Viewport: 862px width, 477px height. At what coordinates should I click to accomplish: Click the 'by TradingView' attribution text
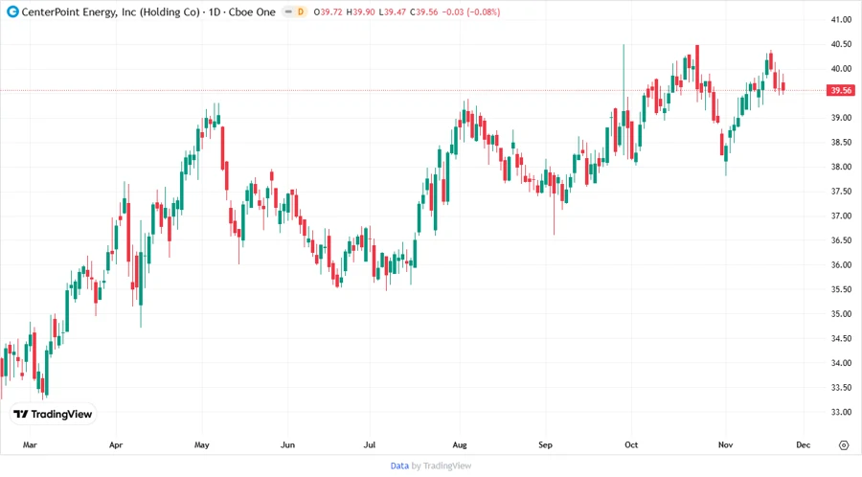(x=442, y=466)
